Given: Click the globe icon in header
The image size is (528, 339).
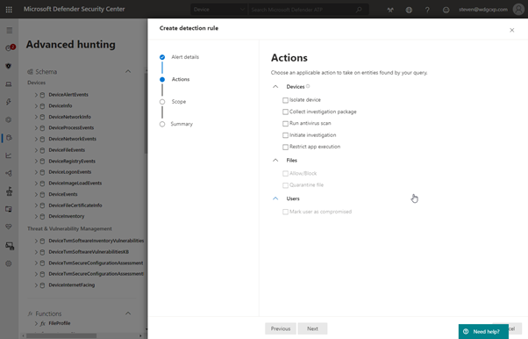Looking at the screenshot, I should pyautogui.click(x=409, y=10).
